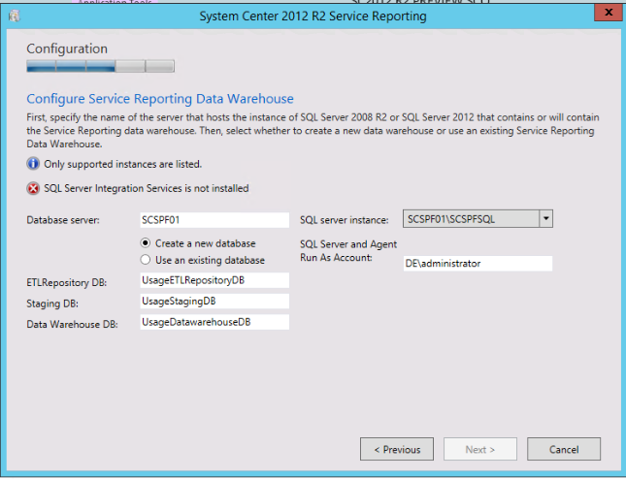Click the Database server input field
This screenshot has width=626, height=479.
point(214,220)
